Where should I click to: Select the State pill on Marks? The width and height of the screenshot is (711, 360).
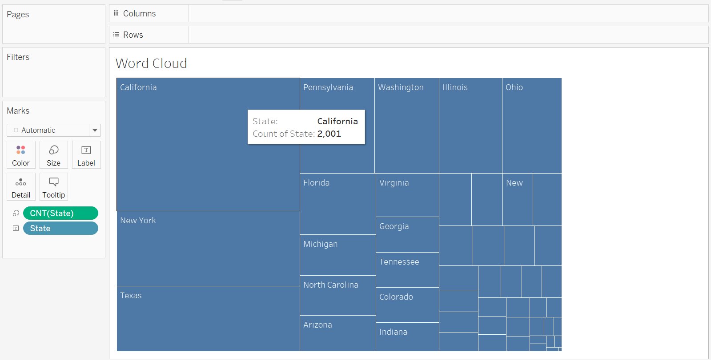click(60, 228)
